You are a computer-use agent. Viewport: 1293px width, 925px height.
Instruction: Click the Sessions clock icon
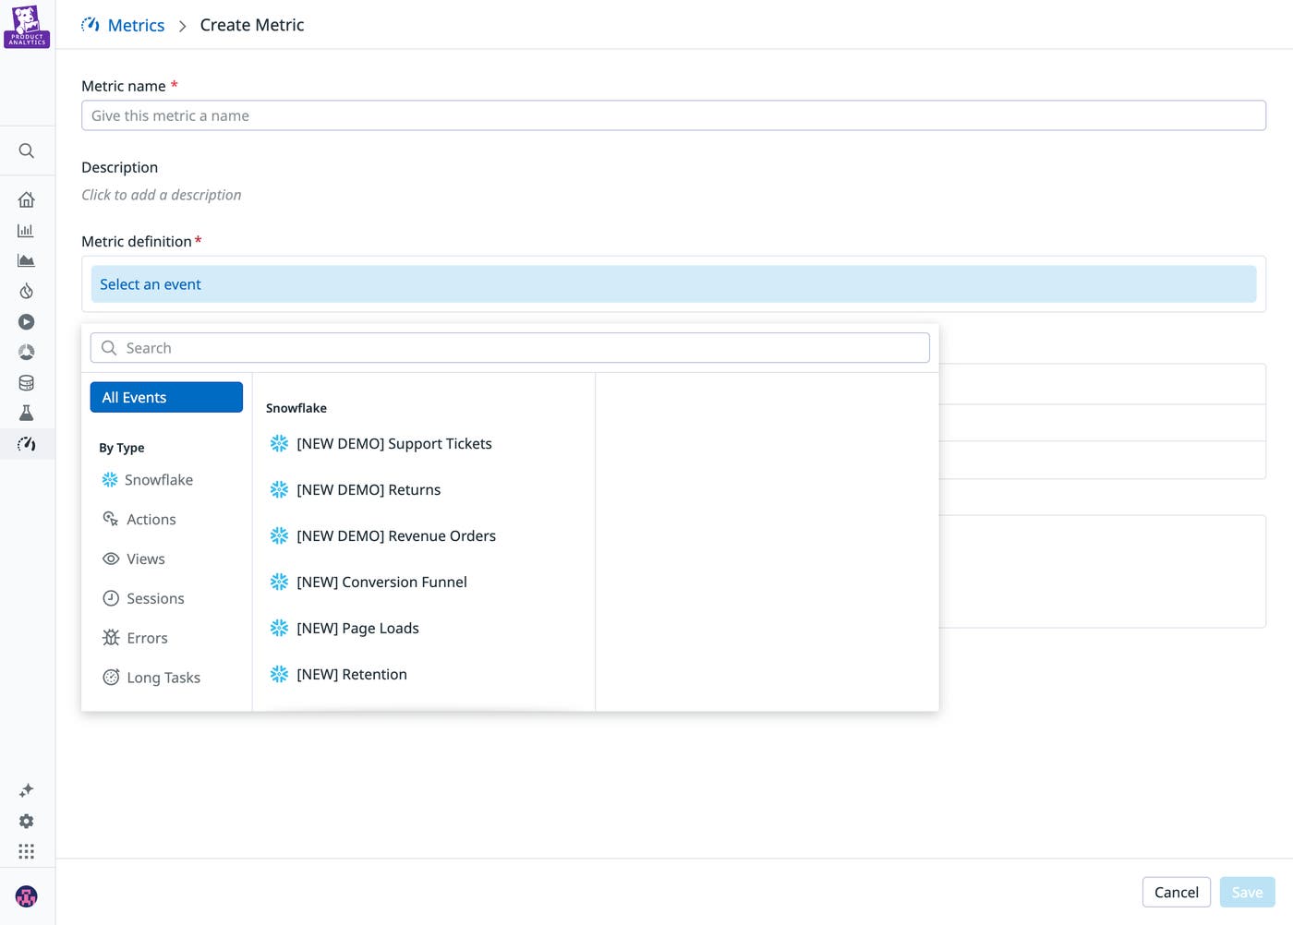pyautogui.click(x=111, y=598)
